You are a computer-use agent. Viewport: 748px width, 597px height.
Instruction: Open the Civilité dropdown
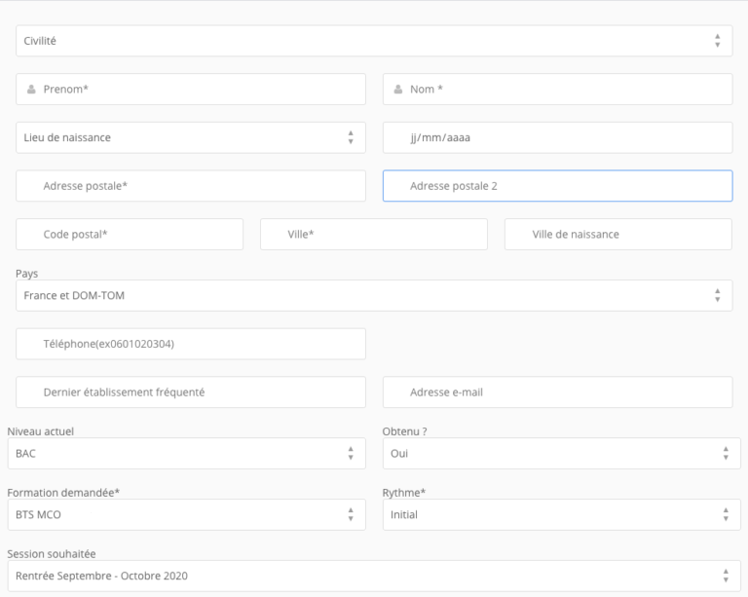(374, 41)
